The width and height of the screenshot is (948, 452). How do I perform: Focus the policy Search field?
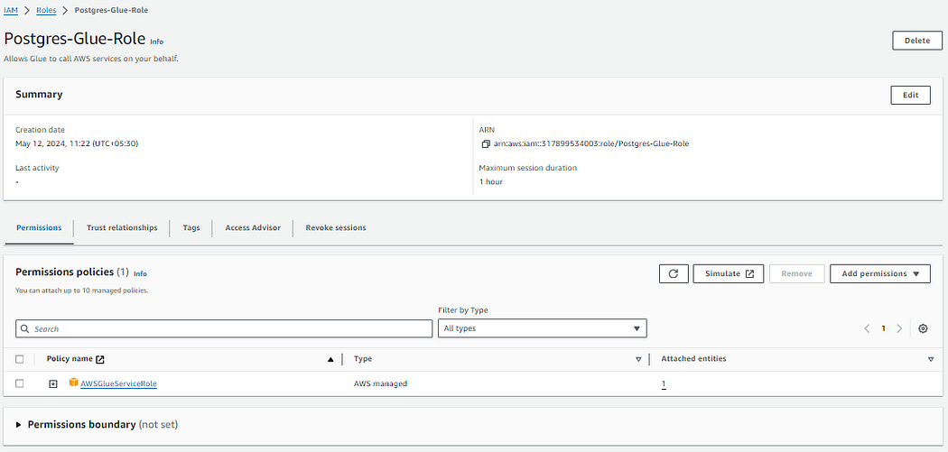(x=224, y=328)
